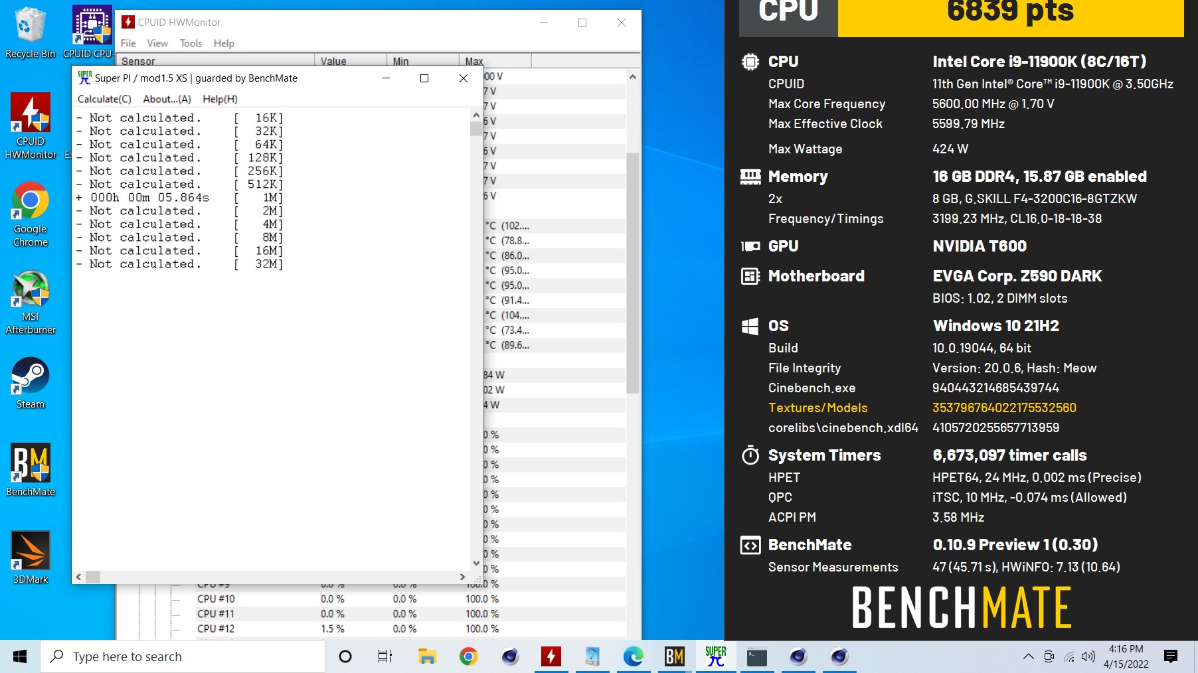Click Super PI horizontal scrollbar left arrow
This screenshot has height=673, width=1198.
79,577
